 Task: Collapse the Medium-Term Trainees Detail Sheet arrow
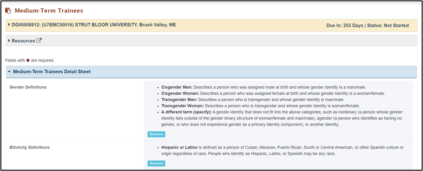(9, 72)
